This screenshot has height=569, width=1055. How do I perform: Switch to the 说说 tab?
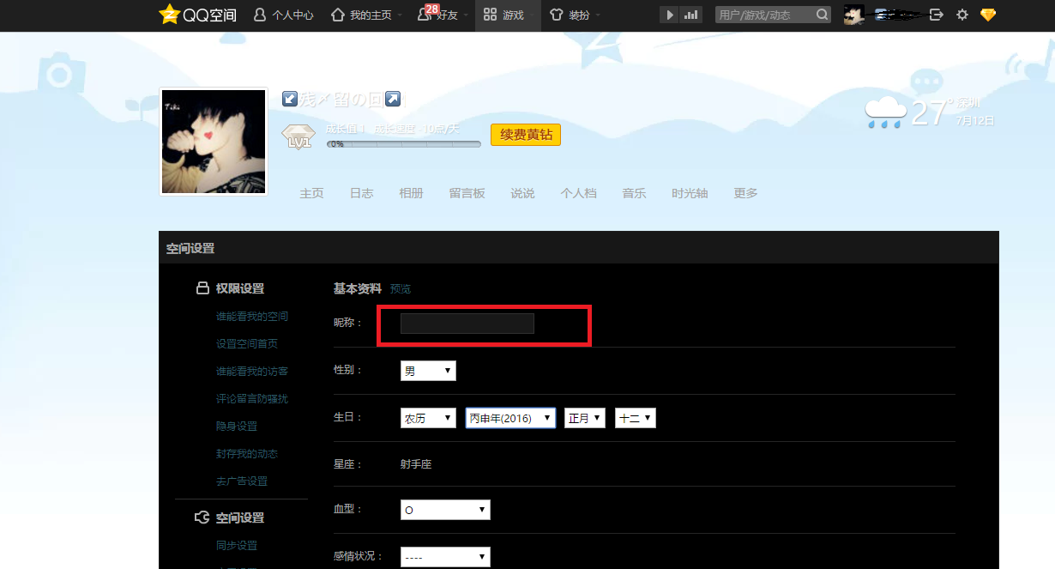click(x=522, y=193)
